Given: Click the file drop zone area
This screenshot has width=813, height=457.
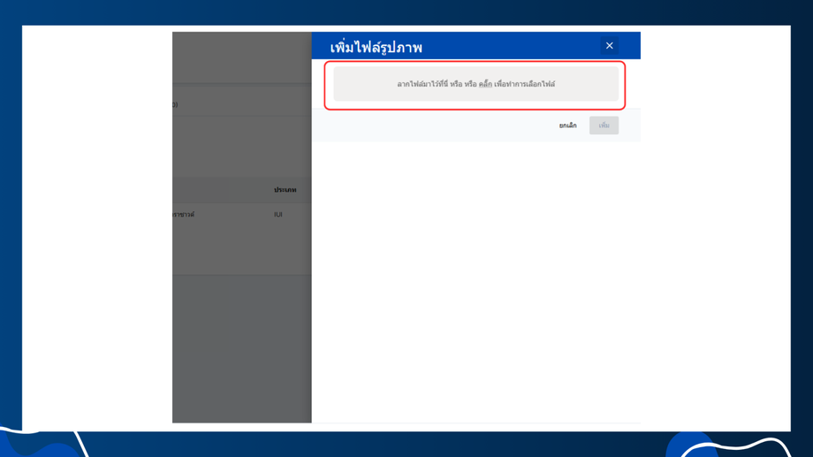Looking at the screenshot, I should coord(475,84).
